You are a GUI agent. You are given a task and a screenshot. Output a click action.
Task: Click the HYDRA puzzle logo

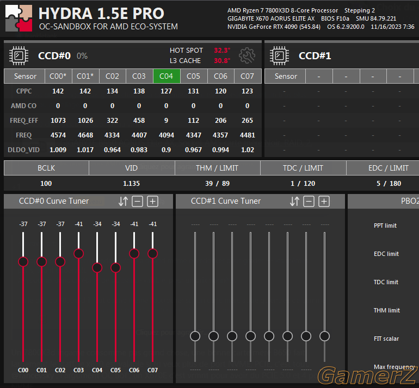[x=19, y=18]
